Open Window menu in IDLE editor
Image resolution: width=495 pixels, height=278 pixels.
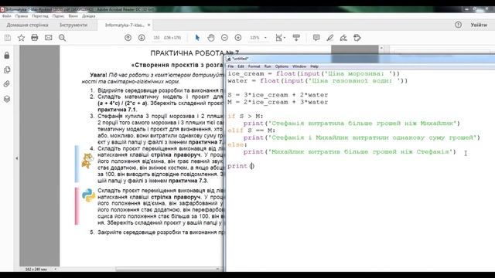[x=299, y=66]
